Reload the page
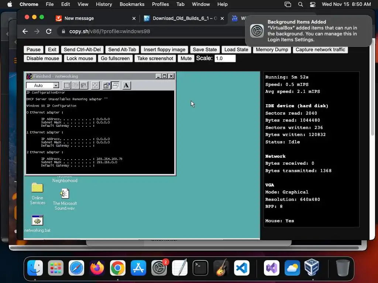The height and width of the screenshot is (283, 378). coord(49,31)
